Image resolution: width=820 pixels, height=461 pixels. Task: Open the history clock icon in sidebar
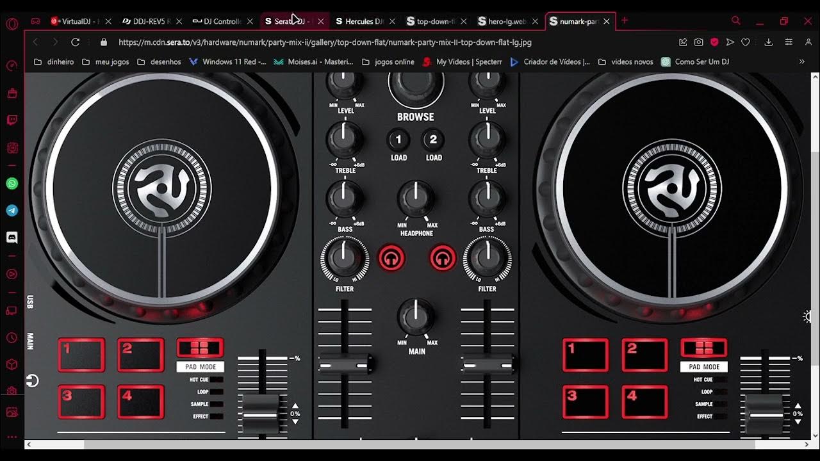12,338
